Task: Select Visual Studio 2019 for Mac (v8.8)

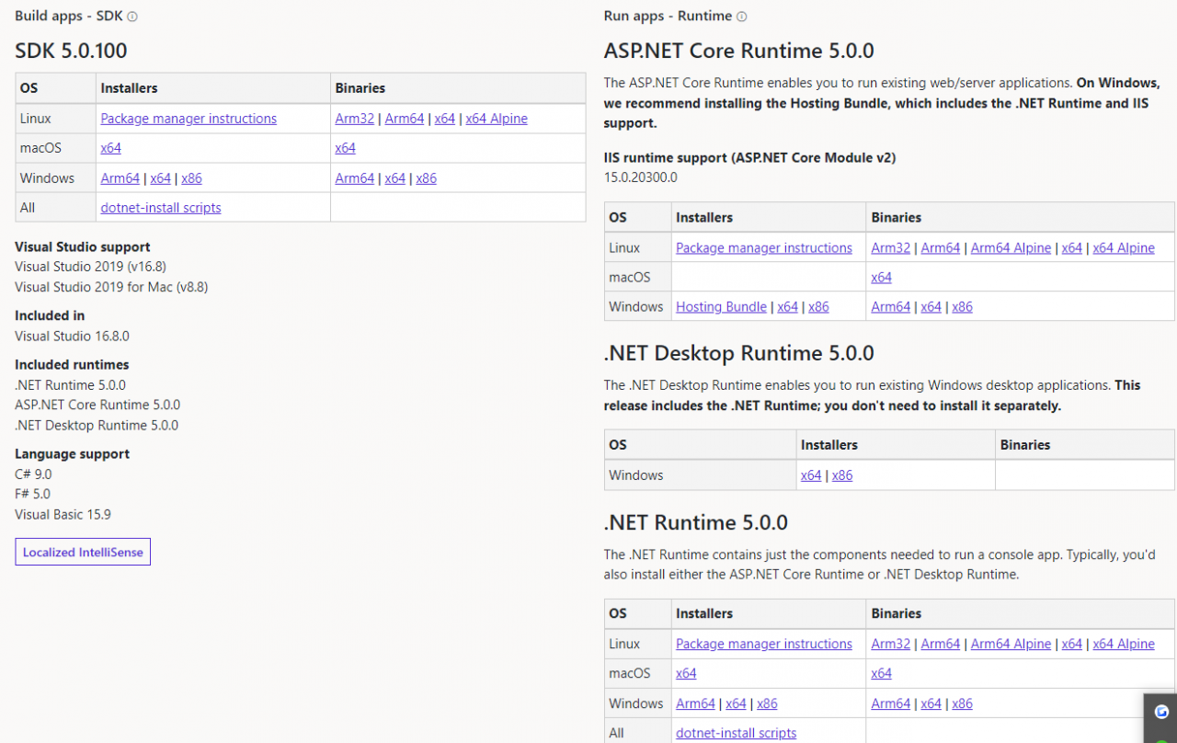Action: point(111,287)
